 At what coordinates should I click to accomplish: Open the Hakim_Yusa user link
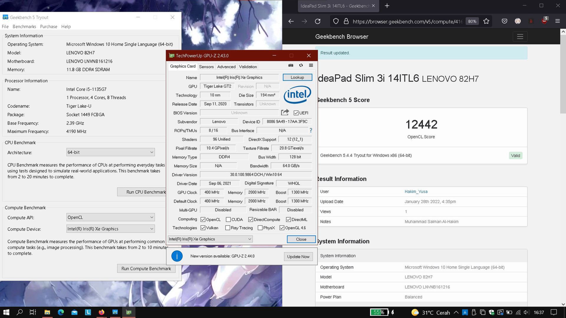(416, 191)
